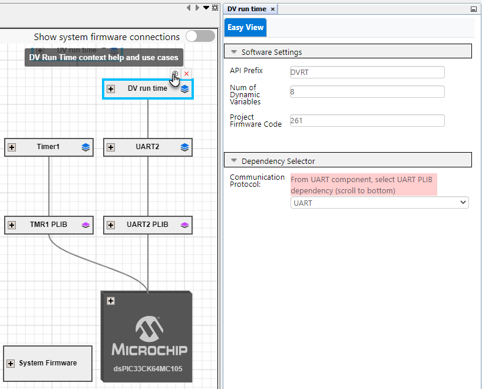The width and height of the screenshot is (482, 389).
Task: Toggle Show system firmware connections switch
Action: 200,37
